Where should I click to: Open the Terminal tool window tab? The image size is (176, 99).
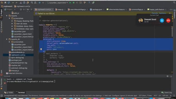point(20,93)
